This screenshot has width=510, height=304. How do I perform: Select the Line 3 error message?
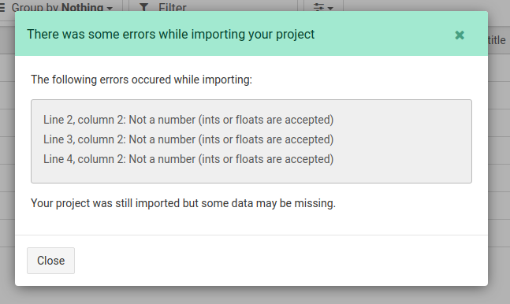coord(188,139)
